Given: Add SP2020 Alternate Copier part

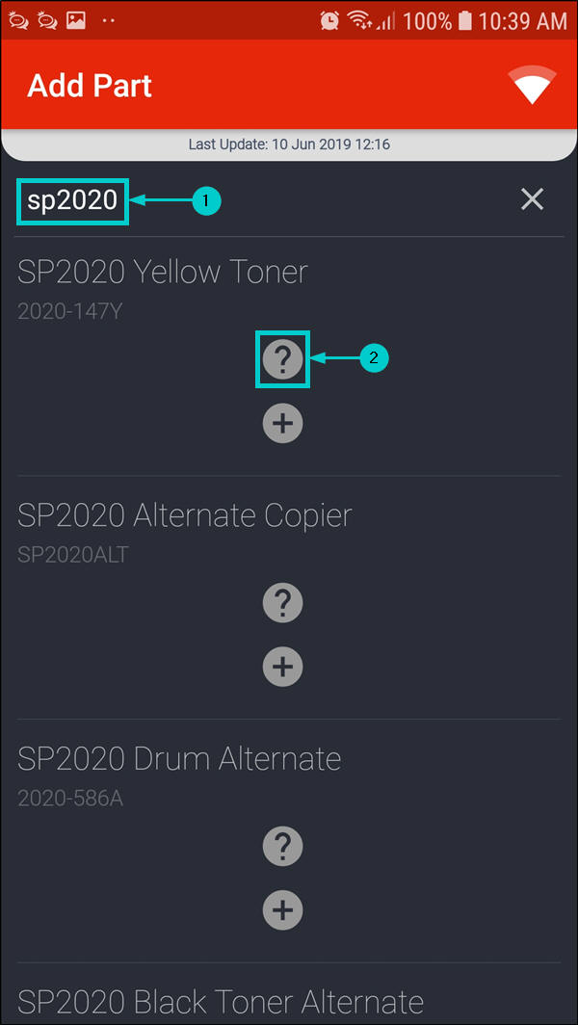Looking at the screenshot, I should click(x=282, y=667).
